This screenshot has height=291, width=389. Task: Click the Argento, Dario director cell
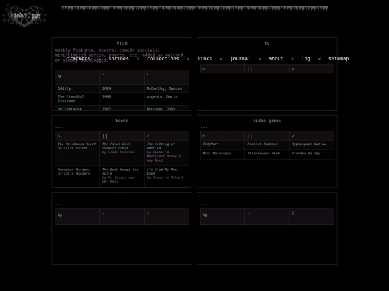(x=162, y=96)
